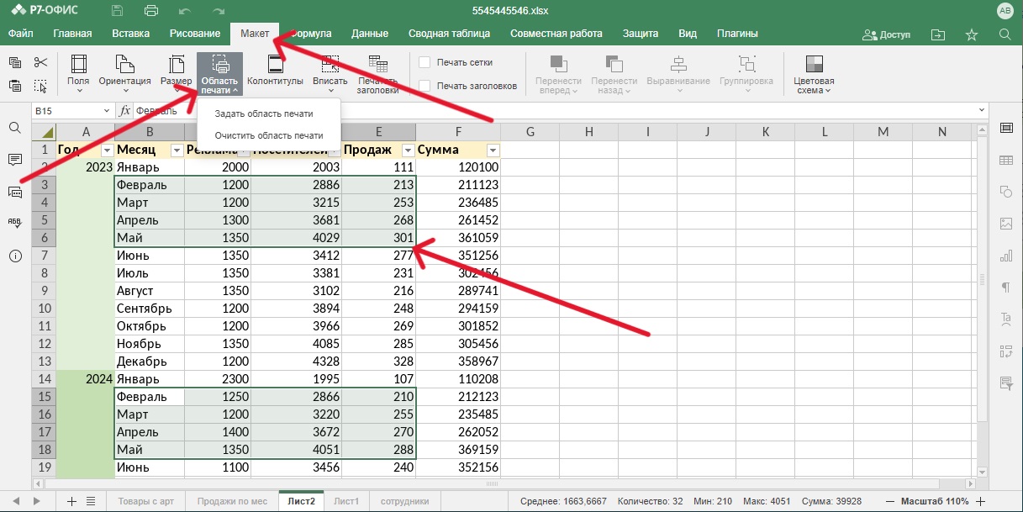Open the Месяц column filter dropdown
This screenshot has height=512, width=1023.
(177, 150)
